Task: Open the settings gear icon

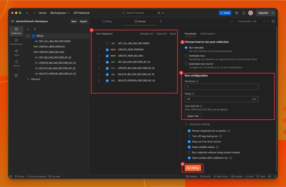Action: [237, 13]
